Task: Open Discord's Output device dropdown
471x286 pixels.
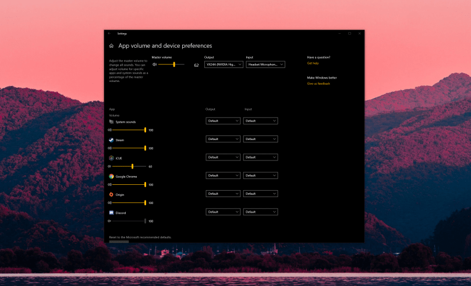Action: click(x=223, y=212)
